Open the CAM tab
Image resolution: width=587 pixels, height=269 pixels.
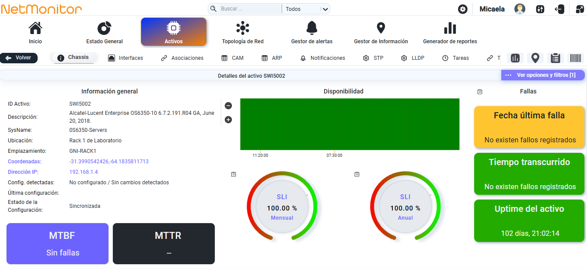232,58
